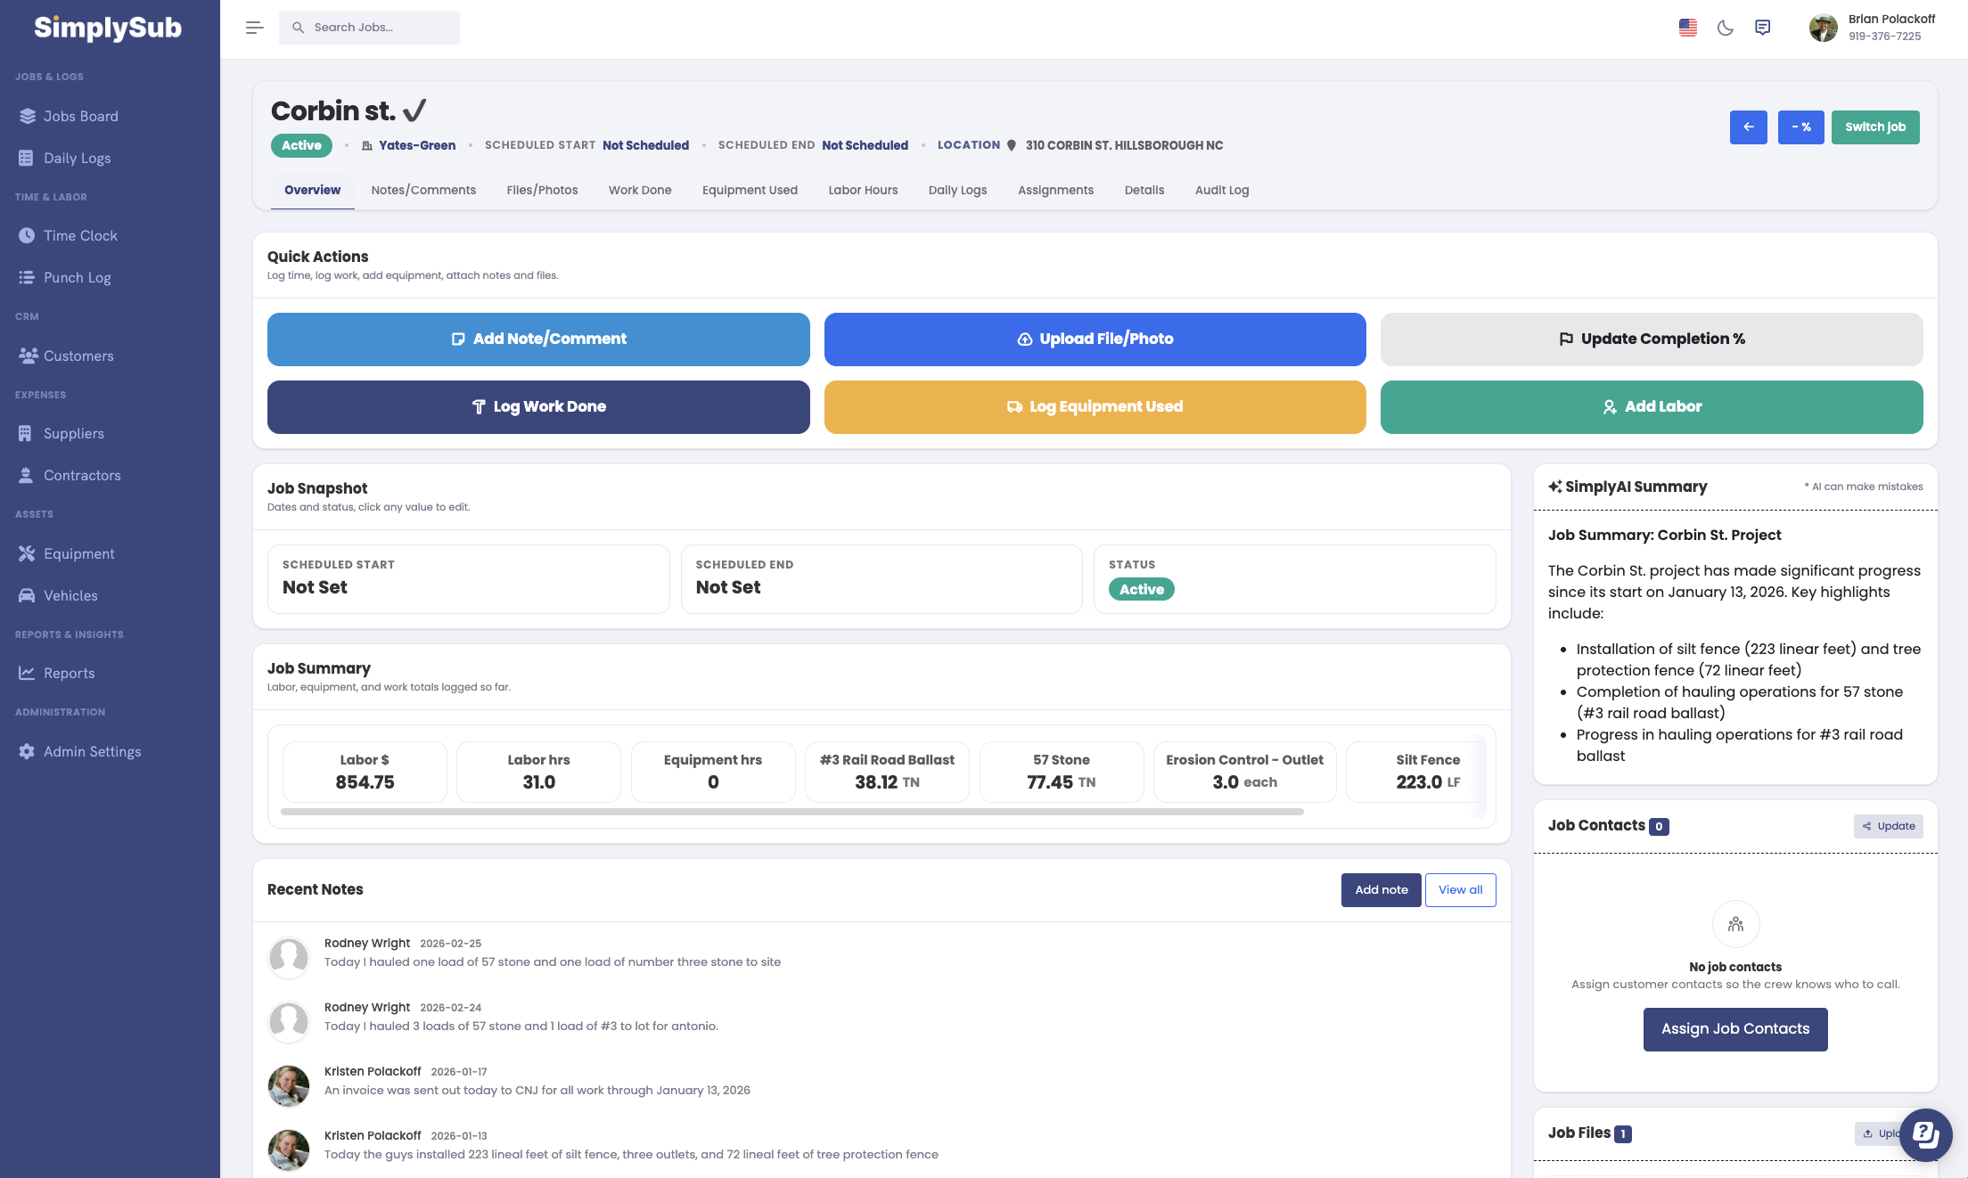Screen dimensions: 1968x1178
Task: Go to Time Clock page
Action: [80, 235]
